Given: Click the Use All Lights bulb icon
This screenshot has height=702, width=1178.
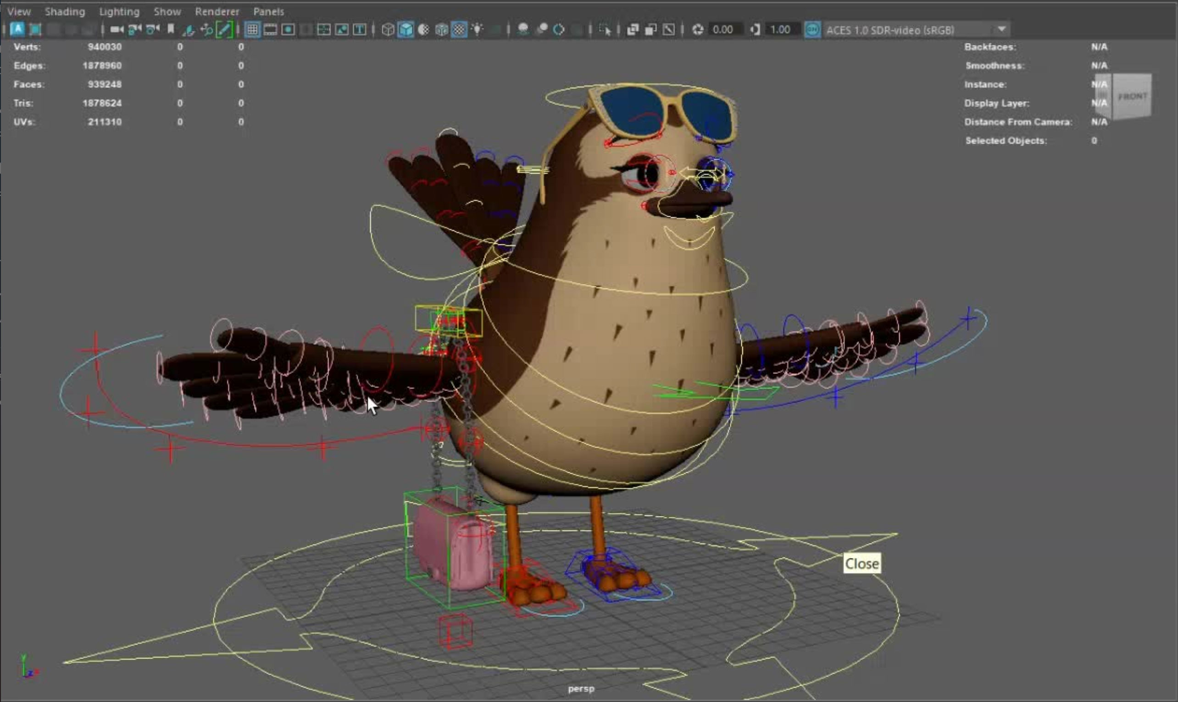Looking at the screenshot, I should [x=477, y=29].
